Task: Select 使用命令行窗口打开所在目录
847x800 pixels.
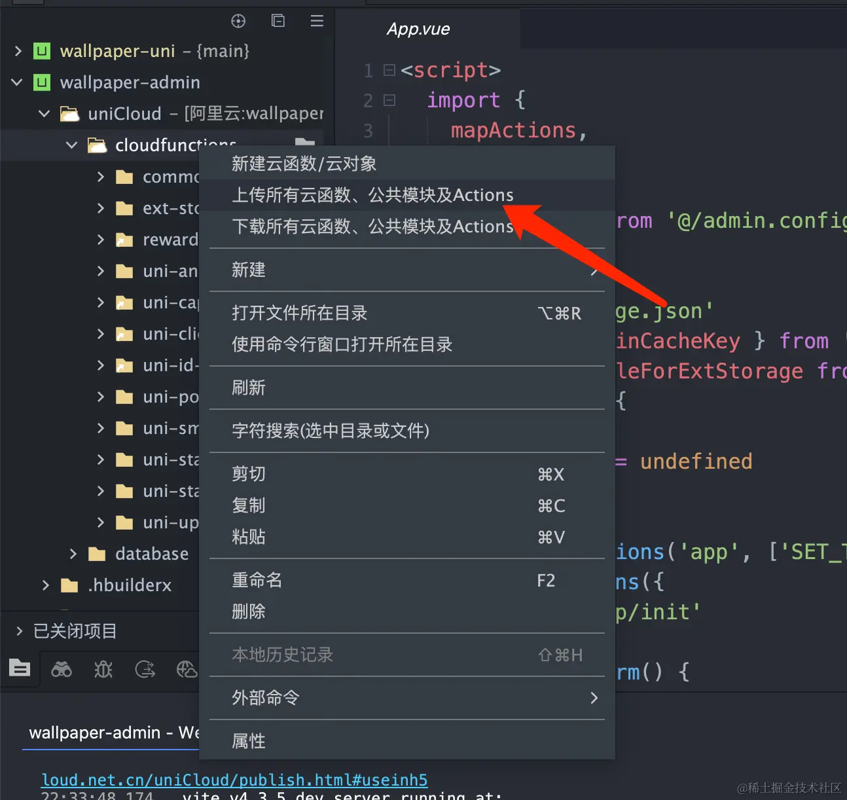Action: pos(406,344)
